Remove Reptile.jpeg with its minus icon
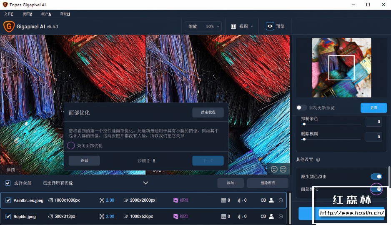The image size is (391, 225). tap(281, 216)
